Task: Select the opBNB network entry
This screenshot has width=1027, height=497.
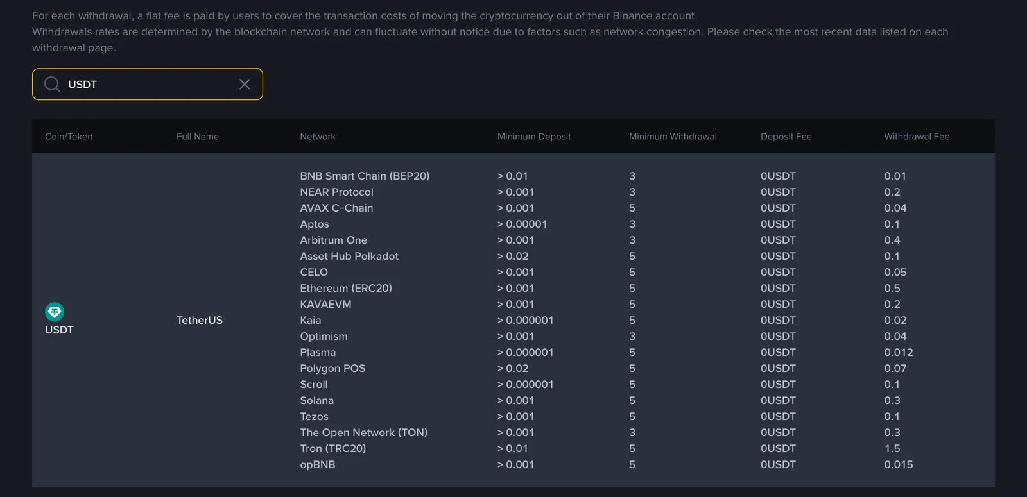Action: coord(318,464)
